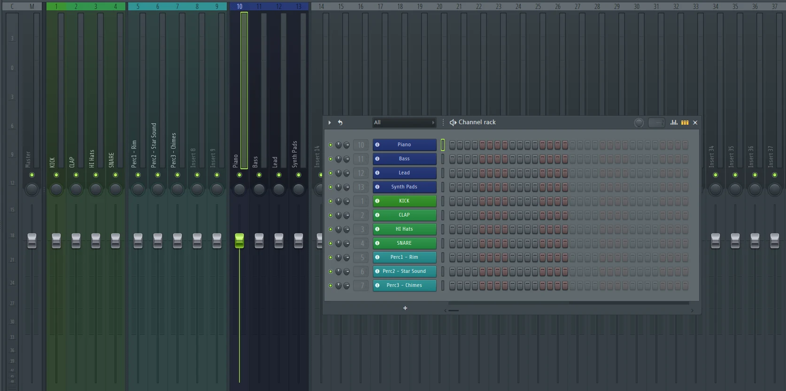The height and width of the screenshot is (391, 786).
Task: Mute the KICK mixer track
Action: click(x=56, y=175)
